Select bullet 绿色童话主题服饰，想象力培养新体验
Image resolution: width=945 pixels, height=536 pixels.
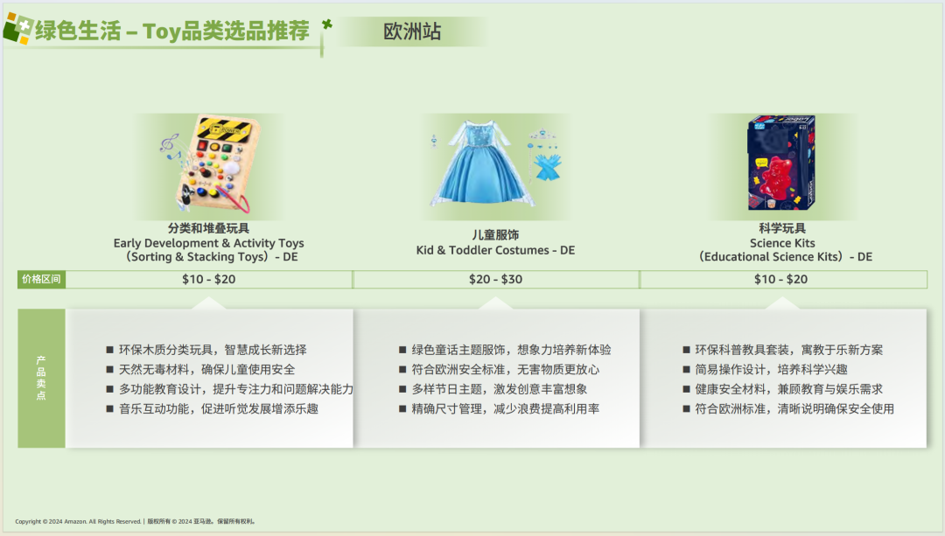click(x=511, y=350)
